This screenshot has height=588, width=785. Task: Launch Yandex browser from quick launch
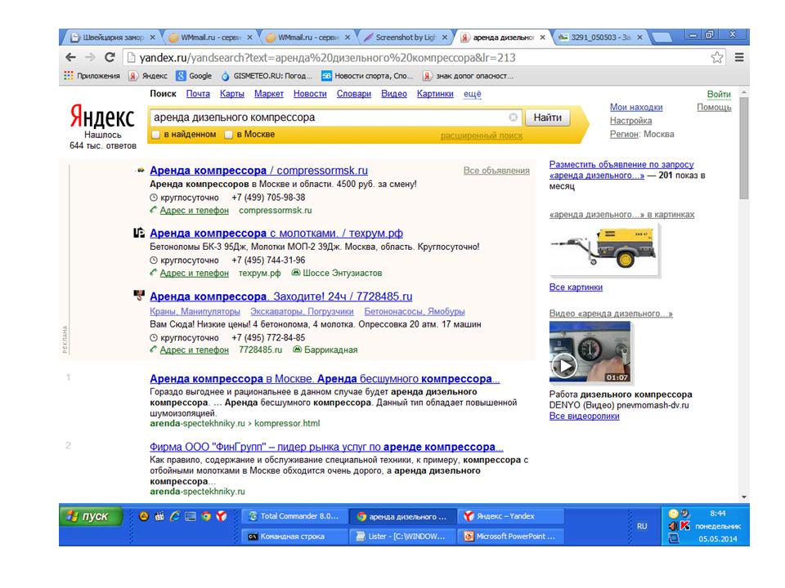click(x=222, y=516)
